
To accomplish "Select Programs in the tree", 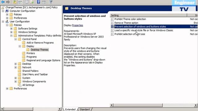I will point(32,57).
